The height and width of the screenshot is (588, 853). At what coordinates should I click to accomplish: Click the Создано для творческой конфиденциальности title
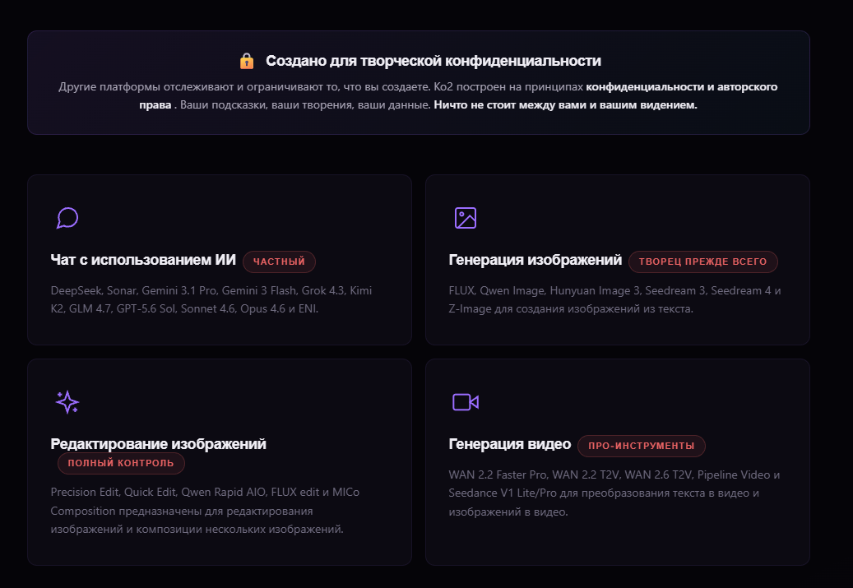[x=433, y=61]
